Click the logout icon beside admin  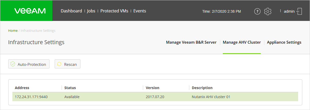(x=299, y=11)
